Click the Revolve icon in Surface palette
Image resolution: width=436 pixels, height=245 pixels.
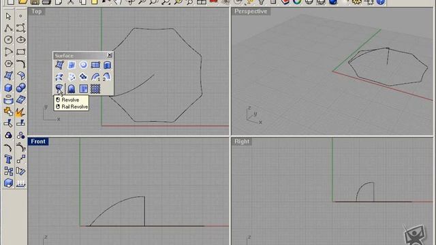tap(59, 89)
